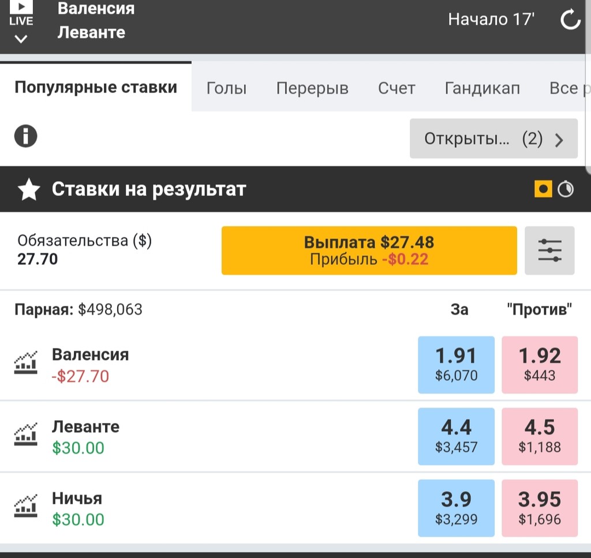
Task: Switch to the Перерыв tab
Action: click(312, 88)
